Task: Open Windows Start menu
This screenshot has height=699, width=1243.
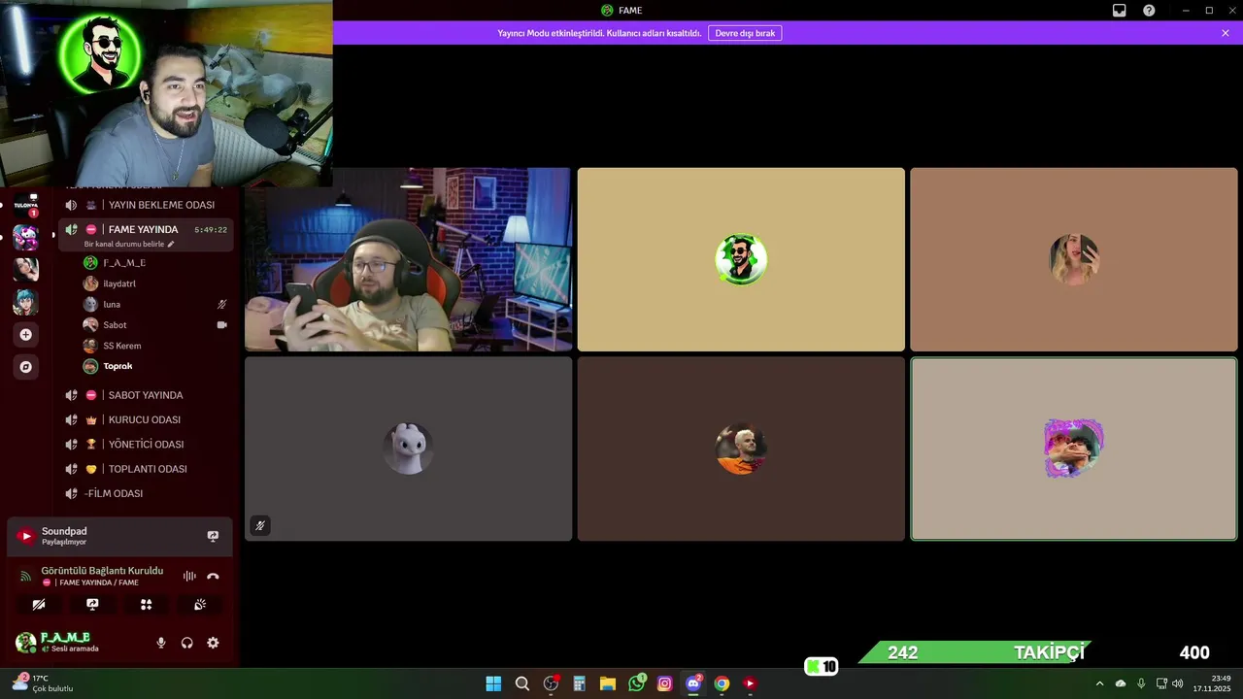Action: [x=493, y=683]
